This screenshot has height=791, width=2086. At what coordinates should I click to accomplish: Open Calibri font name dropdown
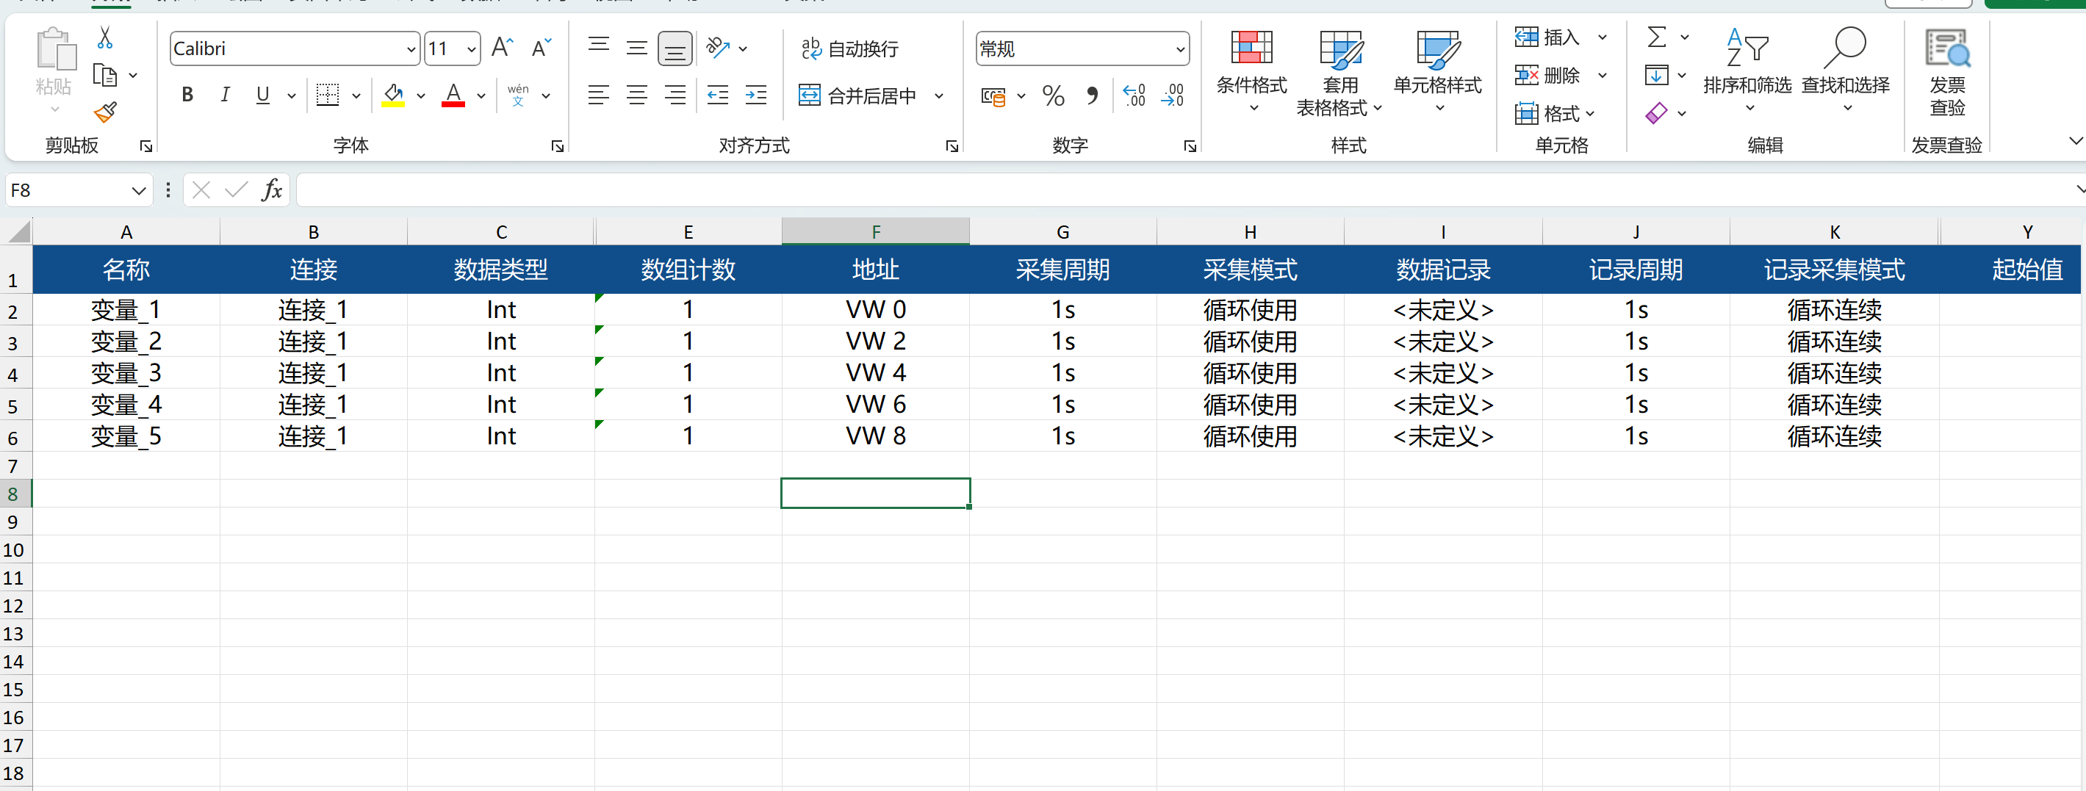pyautogui.click(x=411, y=49)
